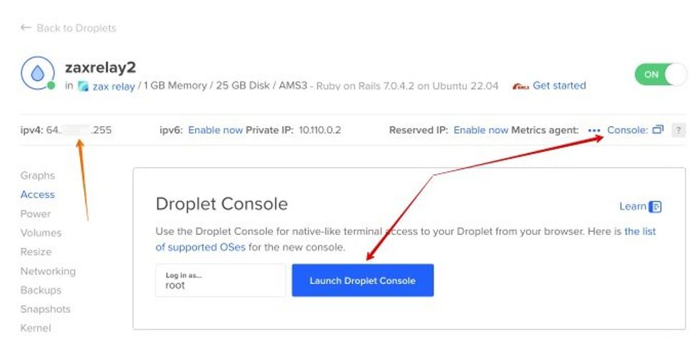This screenshot has height=341, width=700.
Task: Toggle the droplet ON power switch
Action: tap(660, 74)
